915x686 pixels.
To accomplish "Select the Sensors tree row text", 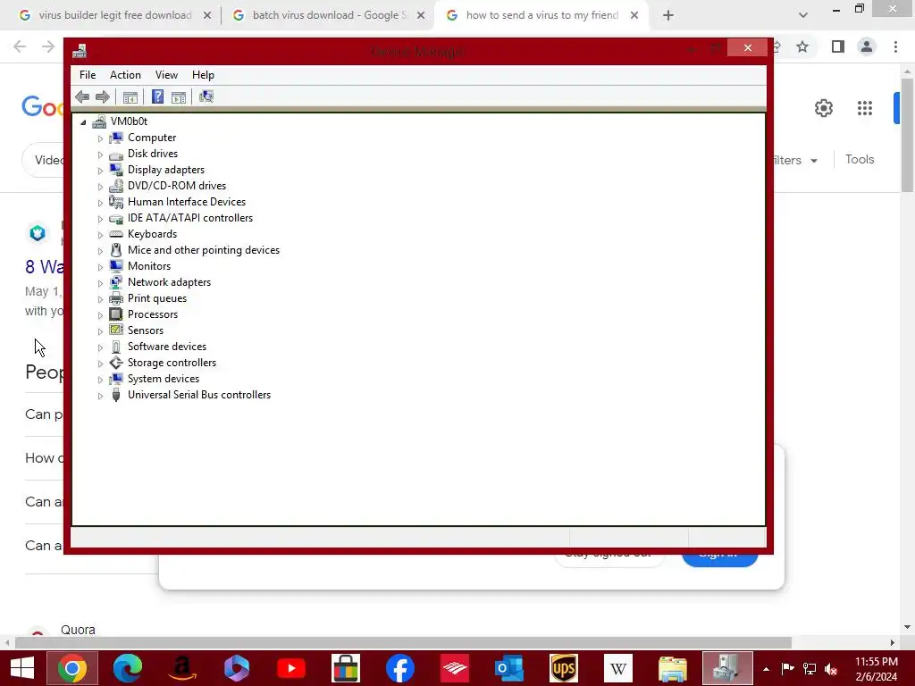I will pos(146,330).
